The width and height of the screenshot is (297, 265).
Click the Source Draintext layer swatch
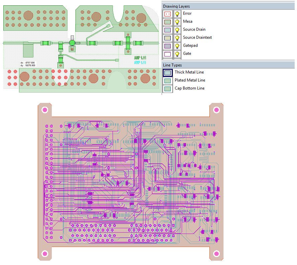click(167, 38)
